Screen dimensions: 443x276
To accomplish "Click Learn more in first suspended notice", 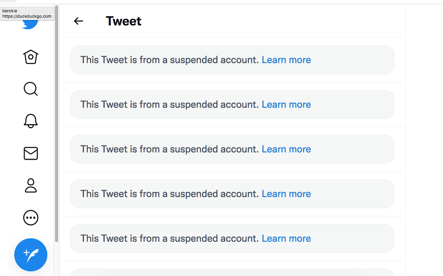I will click(x=286, y=60).
